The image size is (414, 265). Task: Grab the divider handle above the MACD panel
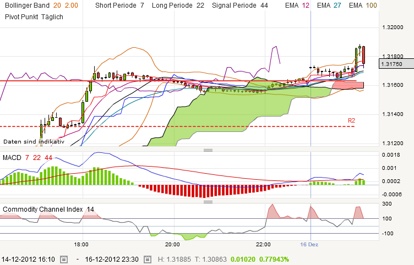click(208, 150)
